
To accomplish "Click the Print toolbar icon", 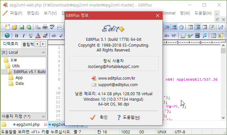I will (45, 27).
